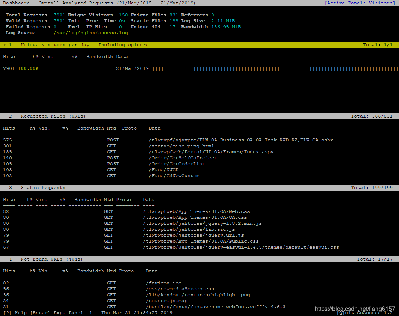Click the 21/Mar/2019 visitors date entry
Image resolution: width=399 pixels, height=316 pixels.
click(132, 68)
